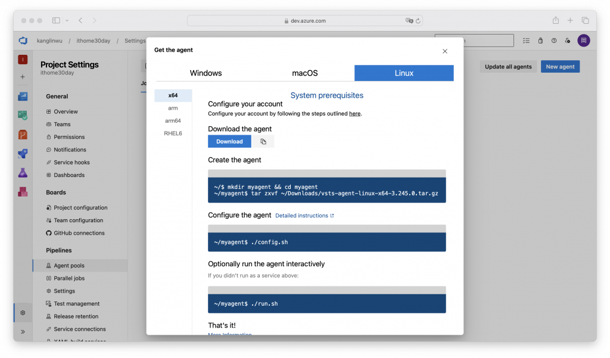
Task: Copy the agent download URL to clipboard
Action: click(263, 142)
